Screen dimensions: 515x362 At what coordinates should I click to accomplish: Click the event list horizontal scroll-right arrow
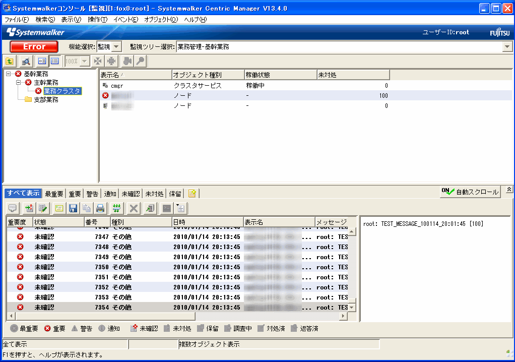[x=343, y=316]
